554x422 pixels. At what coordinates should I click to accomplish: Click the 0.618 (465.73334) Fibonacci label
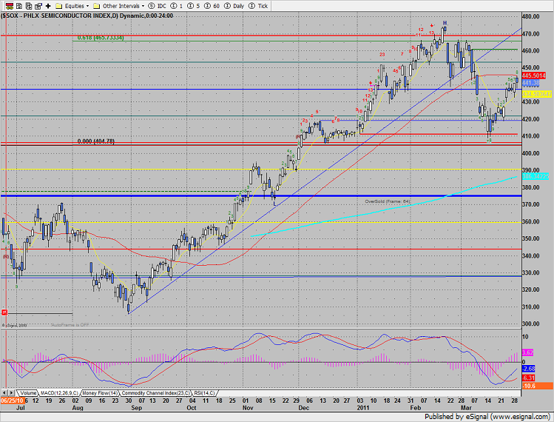(x=101, y=38)
